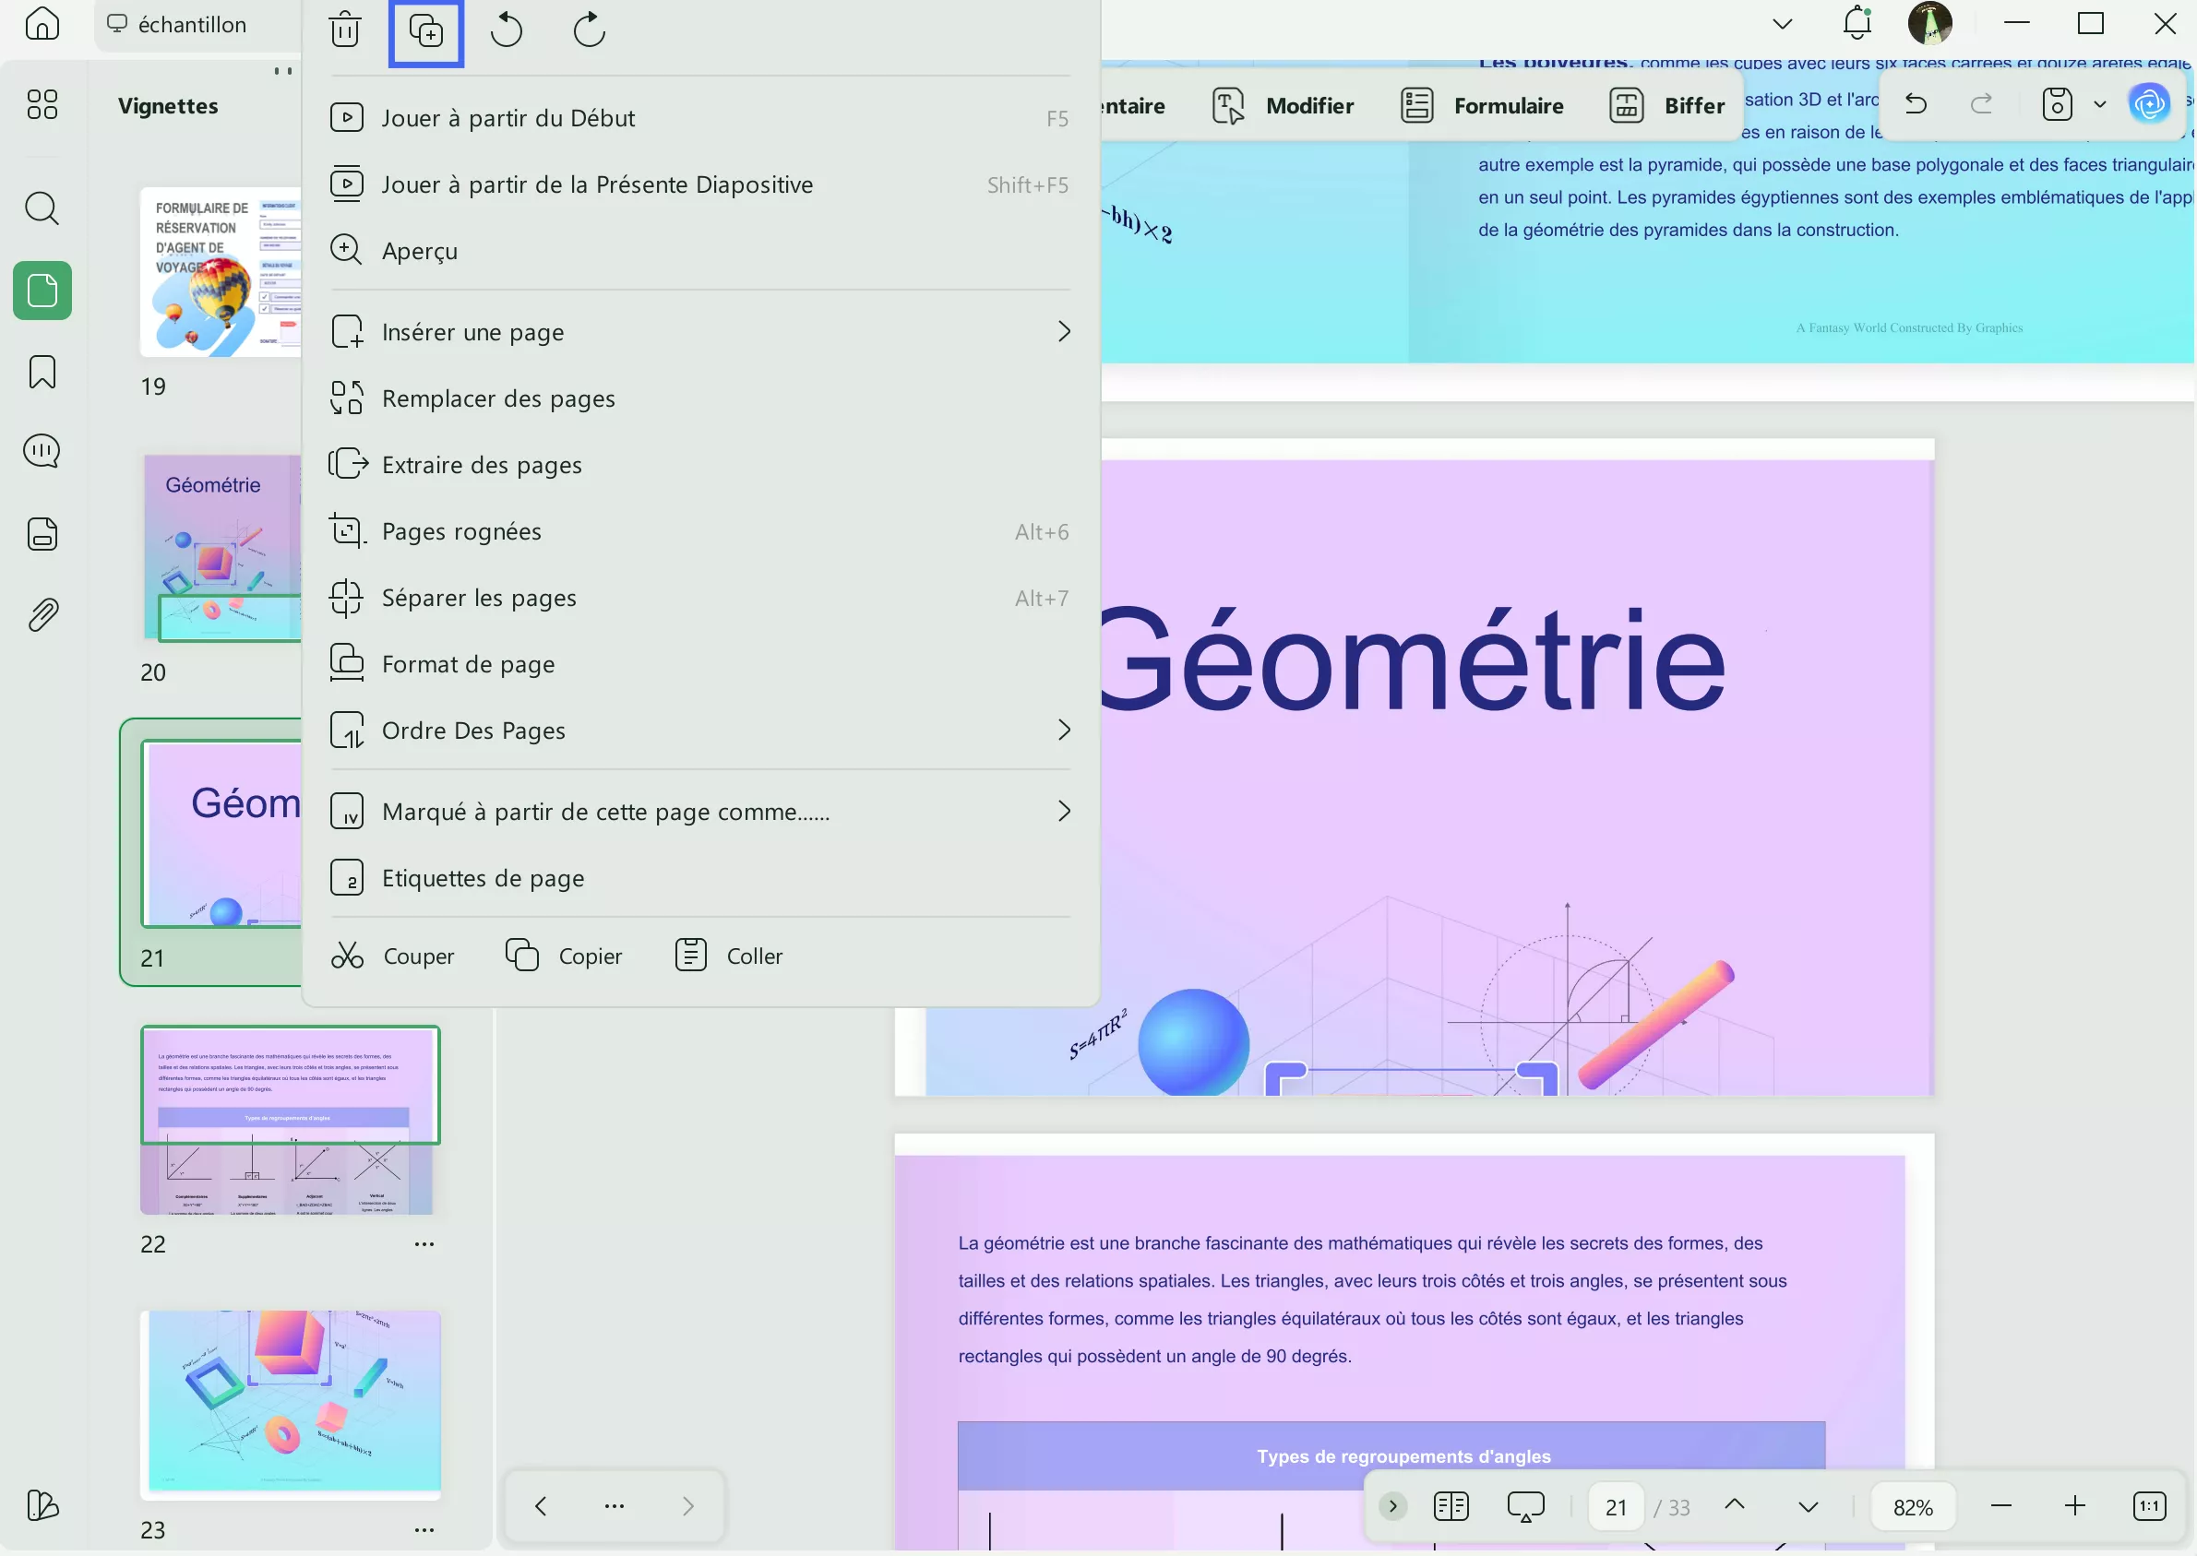Open the search panel in the sidebar
Screen dimensions: 2197x1556
click(42, 208)
